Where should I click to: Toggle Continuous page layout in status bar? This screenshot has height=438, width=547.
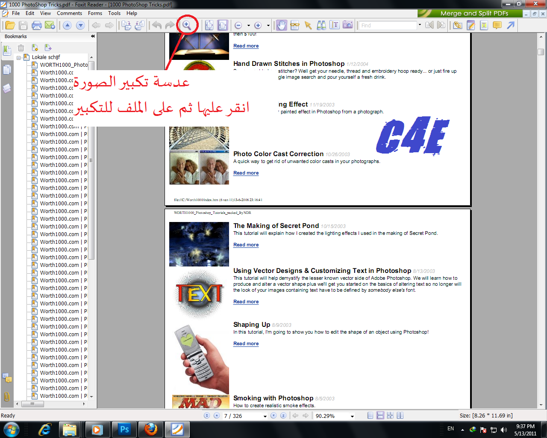coord(380,416)
